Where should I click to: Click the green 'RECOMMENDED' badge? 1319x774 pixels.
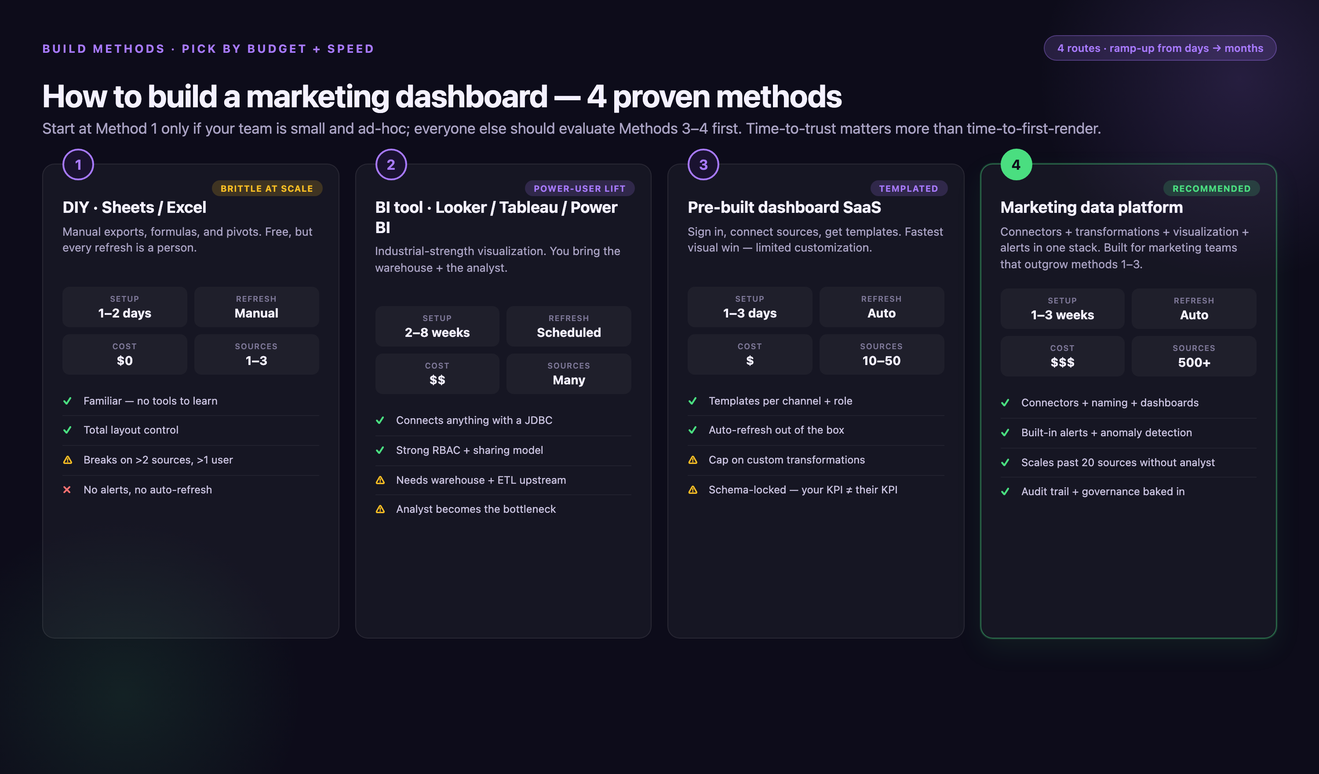tap(1211, 189)
